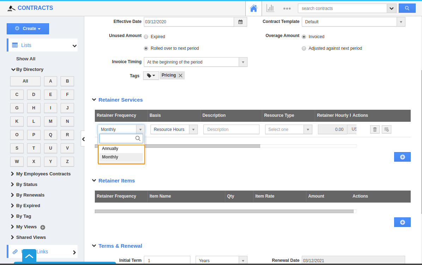The width and height of the screenshot is (422, 265).
Task: Add a new Retainer Services row
Action: tap(402, 157)
